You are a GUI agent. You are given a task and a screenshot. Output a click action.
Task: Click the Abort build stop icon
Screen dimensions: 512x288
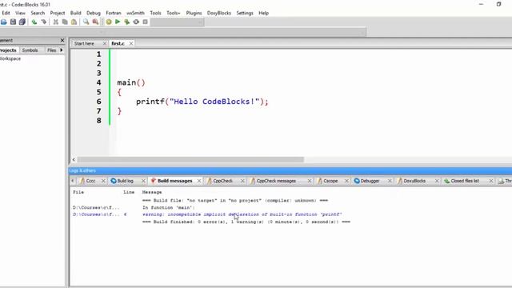coord(146,22)
